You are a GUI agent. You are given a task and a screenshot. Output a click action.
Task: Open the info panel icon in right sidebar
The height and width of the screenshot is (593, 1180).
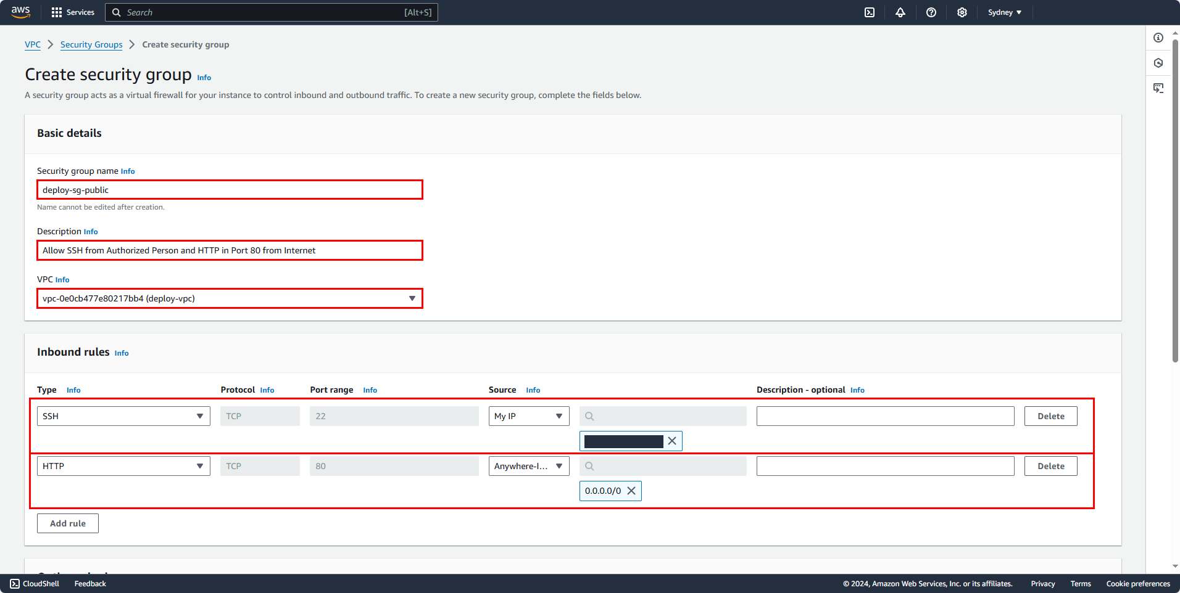coord(1158,38)
